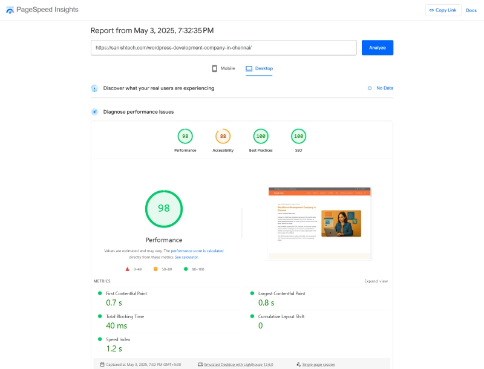Click the 0.7 s First Contentful Paint value

[x=114, y=302]
